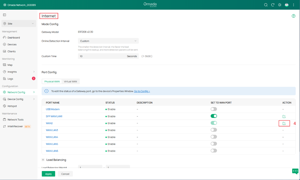This screenshot has width=300, height=180.
Task: Click the search icon in top bar
Action: tap(266, 5)
